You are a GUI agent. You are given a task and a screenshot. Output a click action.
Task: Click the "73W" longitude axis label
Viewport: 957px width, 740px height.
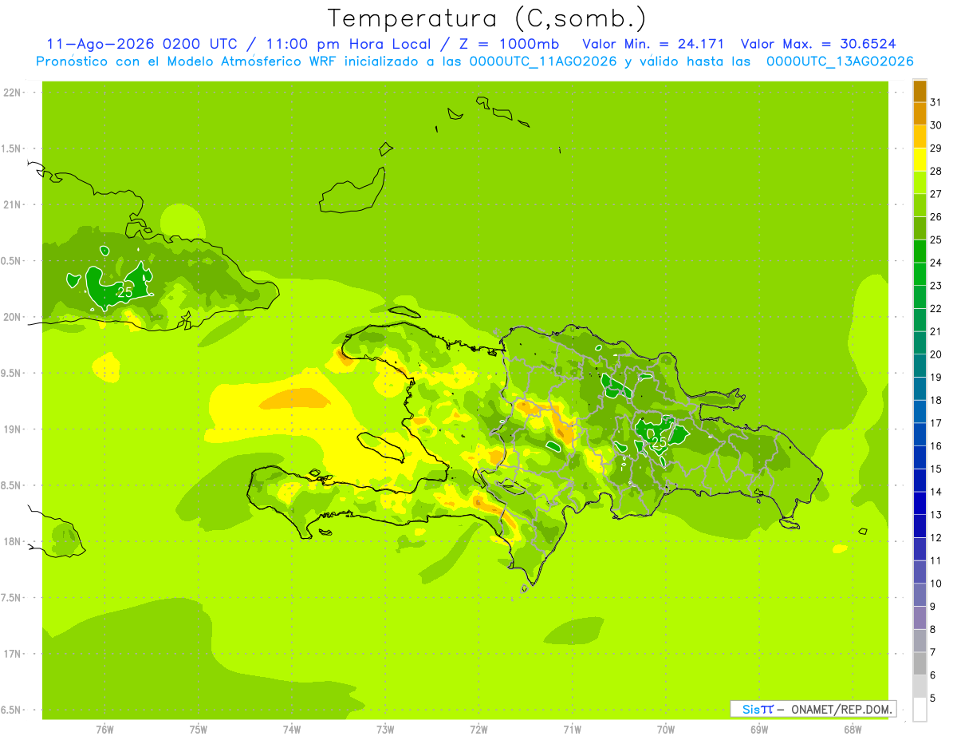click(385, 730)
